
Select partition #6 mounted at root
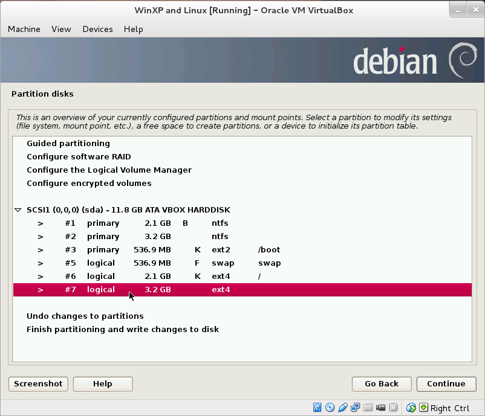pyautogui.click(x=181, y=276)
